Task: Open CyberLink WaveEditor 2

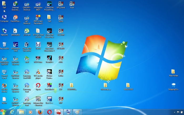Action: coord(49,47)
